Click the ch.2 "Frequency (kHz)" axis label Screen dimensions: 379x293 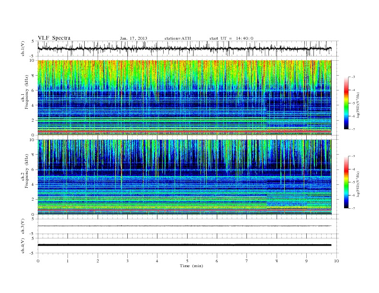[27, 170]
